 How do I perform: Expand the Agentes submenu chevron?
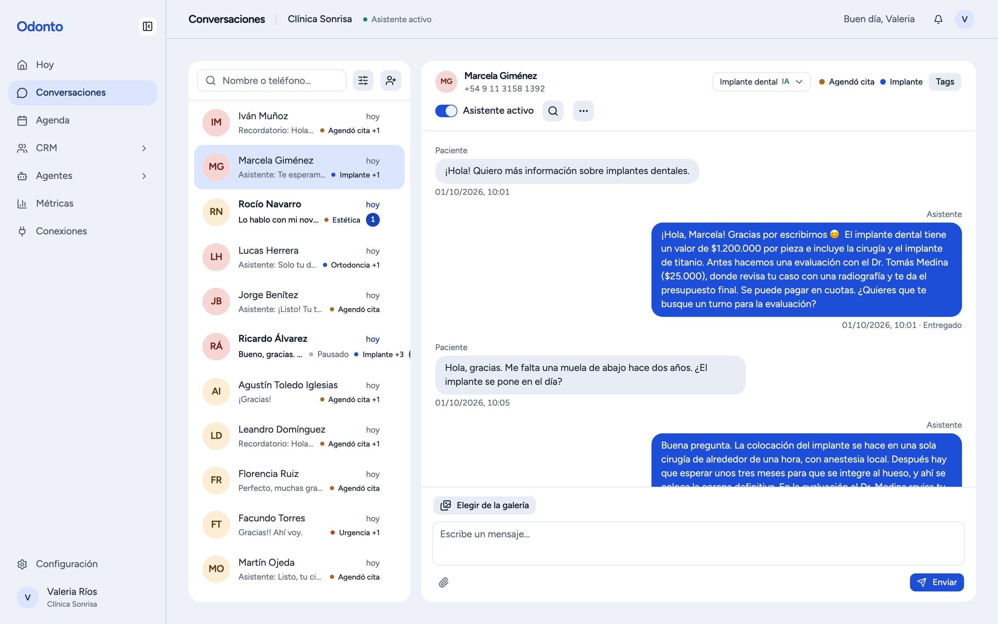click(144, 176)
